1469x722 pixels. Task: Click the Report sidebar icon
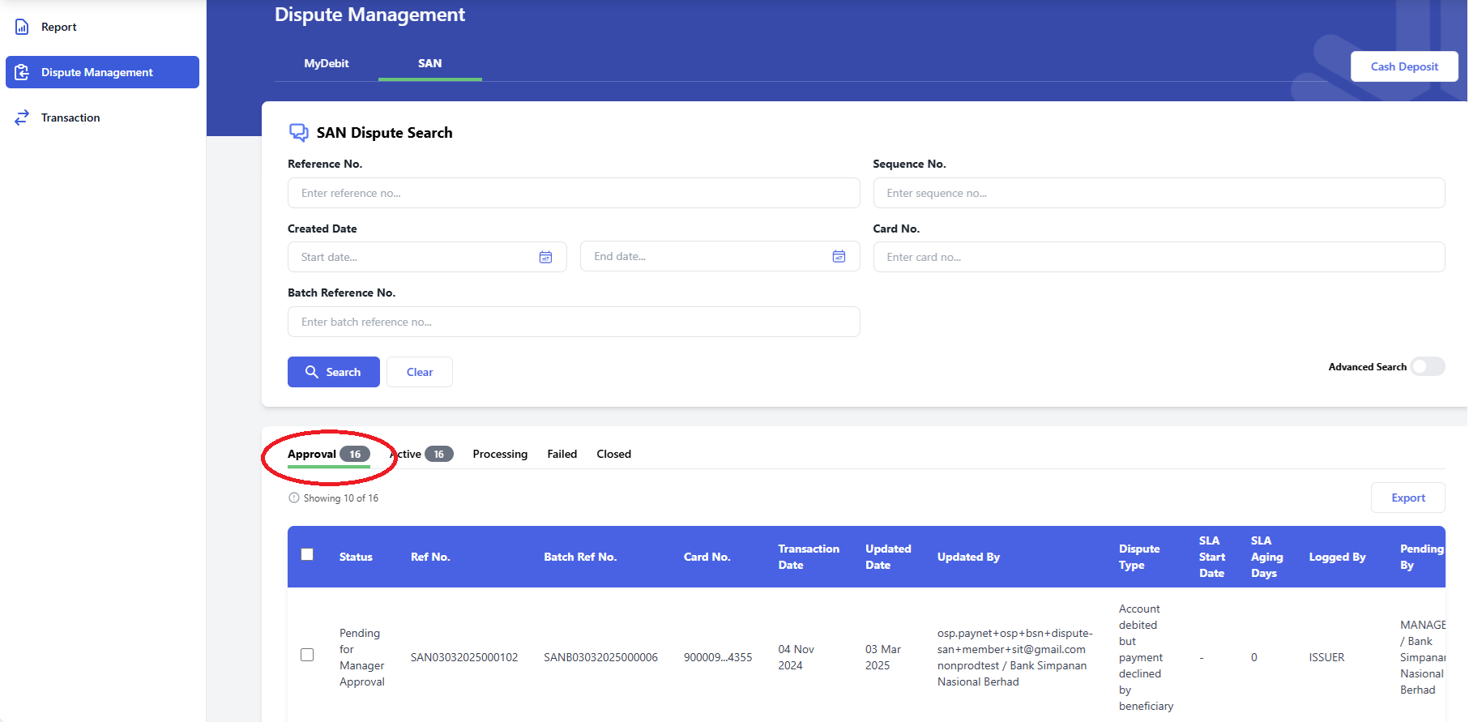point(22,27)
